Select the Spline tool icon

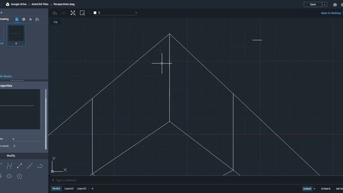point(9,166)
